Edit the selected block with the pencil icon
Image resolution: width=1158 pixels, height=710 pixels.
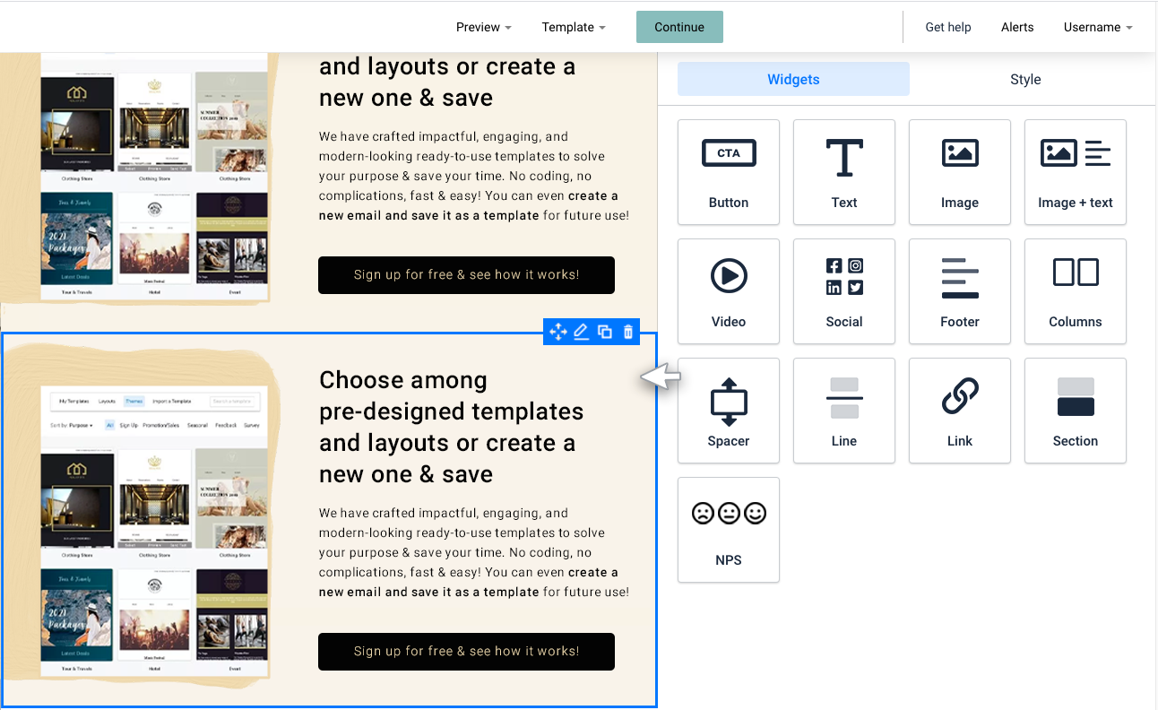coord(581,333)
